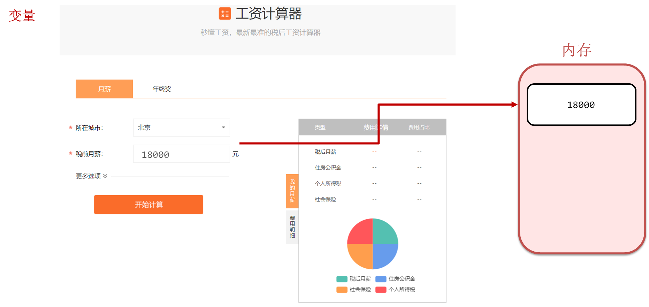Switch to the 年终奖 tab
Viewport: 649px width, 307px height.
pos(162,89)
